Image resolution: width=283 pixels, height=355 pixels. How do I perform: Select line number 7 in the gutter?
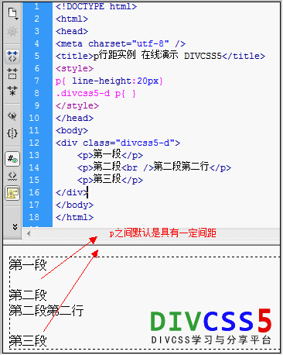pyautogui.click(x=37, y=81)
